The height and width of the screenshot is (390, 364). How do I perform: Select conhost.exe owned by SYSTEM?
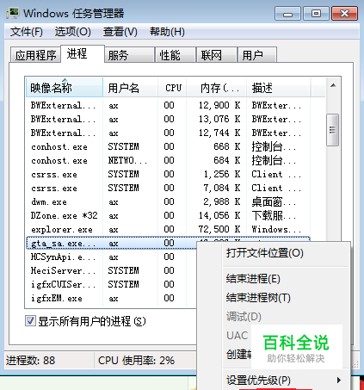168,146
